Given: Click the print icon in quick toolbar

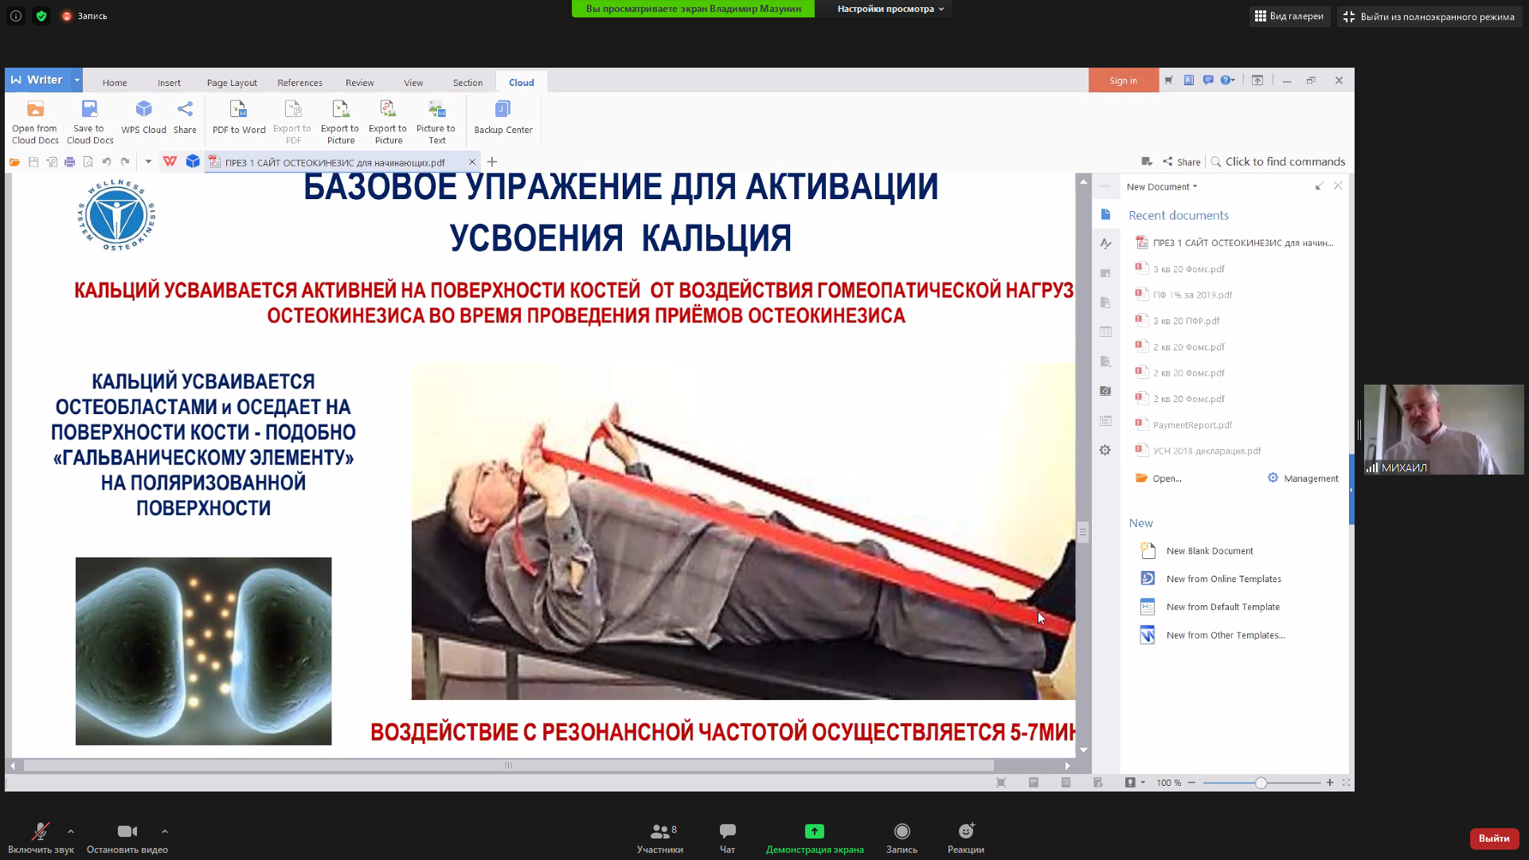Looking at the screenshot, I should tap(70, 162).
